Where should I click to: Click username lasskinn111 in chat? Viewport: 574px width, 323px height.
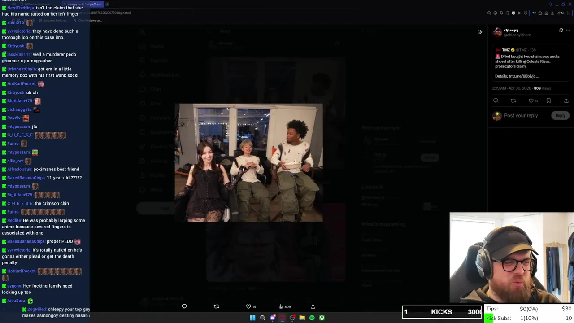point(19,55)
